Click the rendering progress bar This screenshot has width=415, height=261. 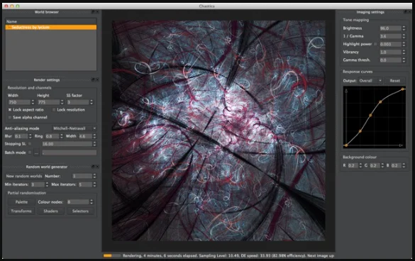pyautogui.click(x=111, y=256)
